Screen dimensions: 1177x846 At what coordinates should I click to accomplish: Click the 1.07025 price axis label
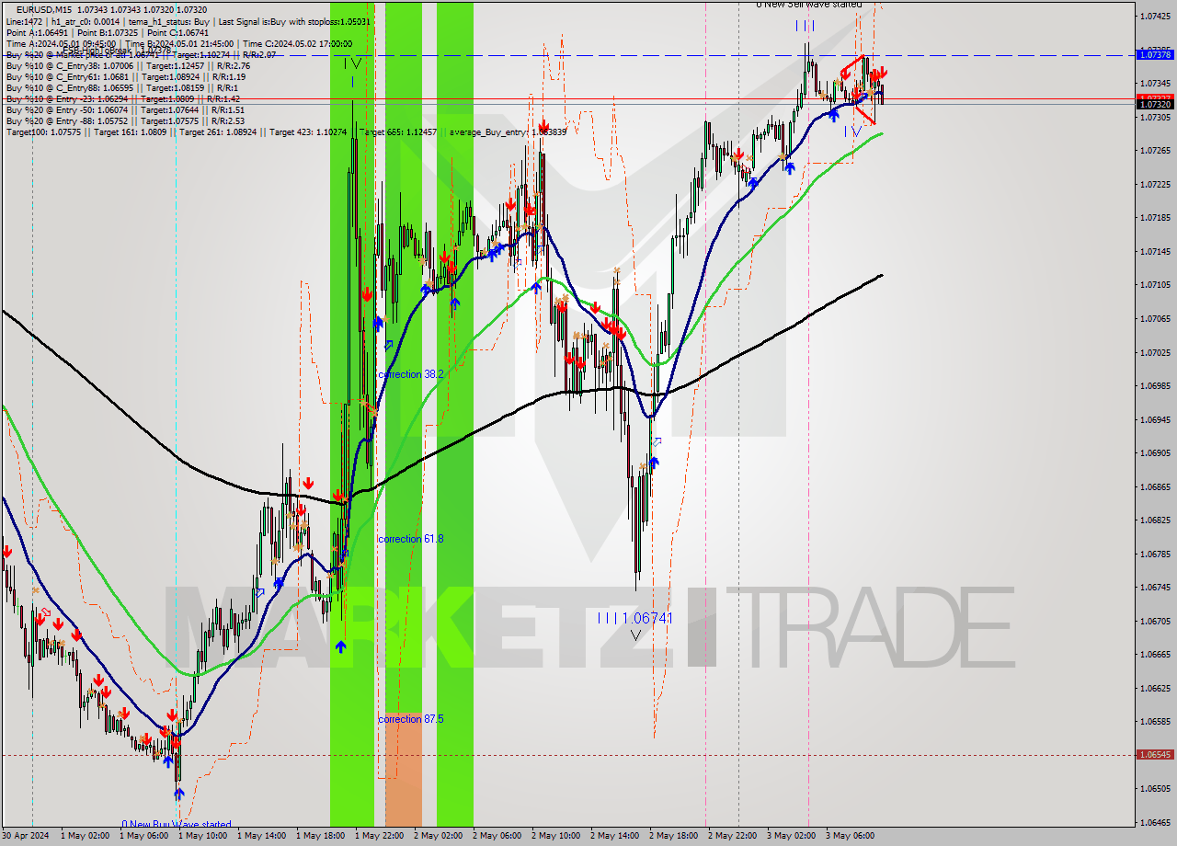[1155, 352]
